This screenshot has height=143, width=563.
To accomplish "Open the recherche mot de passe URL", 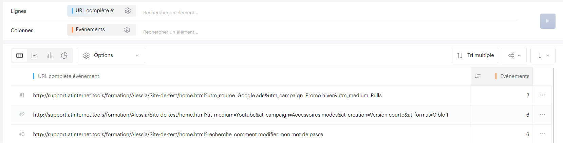I will point(178,135).
